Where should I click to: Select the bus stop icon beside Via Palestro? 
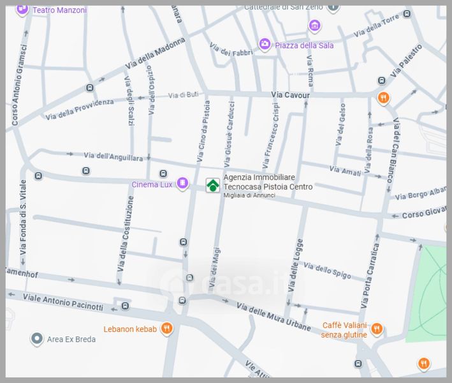[x=381, y=81]
